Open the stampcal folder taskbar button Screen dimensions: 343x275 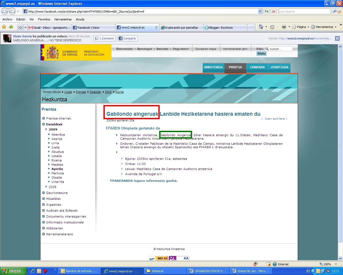[165, 271]
